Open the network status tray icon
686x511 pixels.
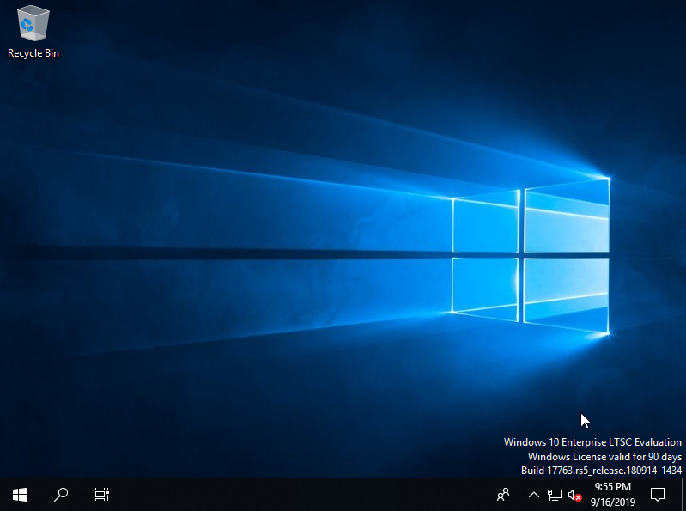555,495
